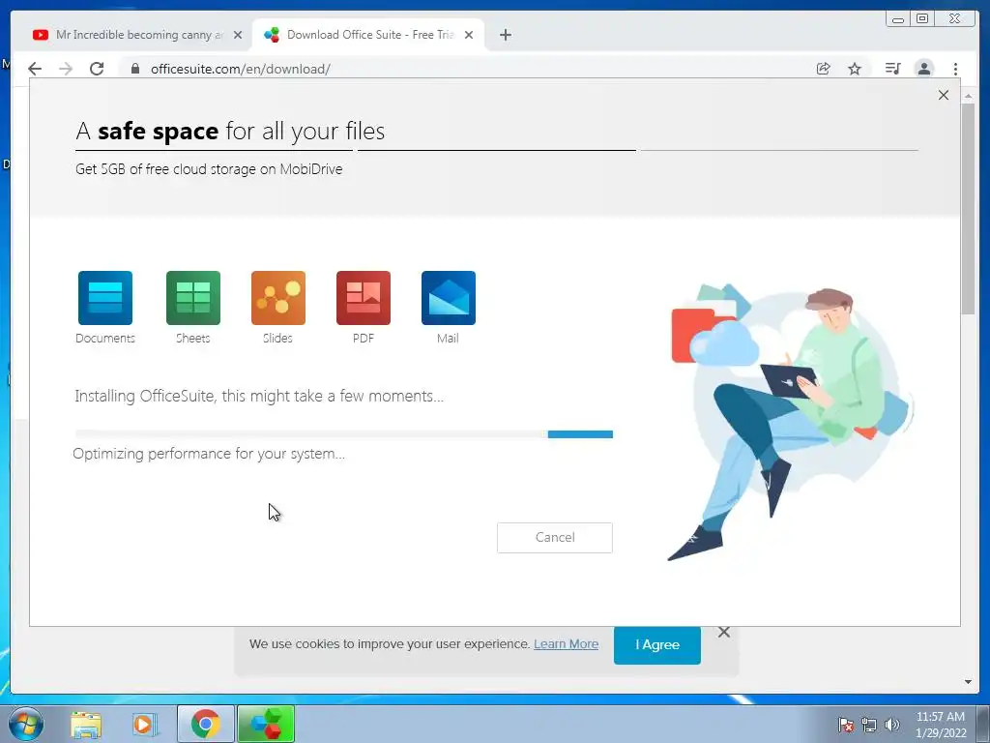Click the Mail app icon
Screen dimensions: 990x743
tap(449, 298)
